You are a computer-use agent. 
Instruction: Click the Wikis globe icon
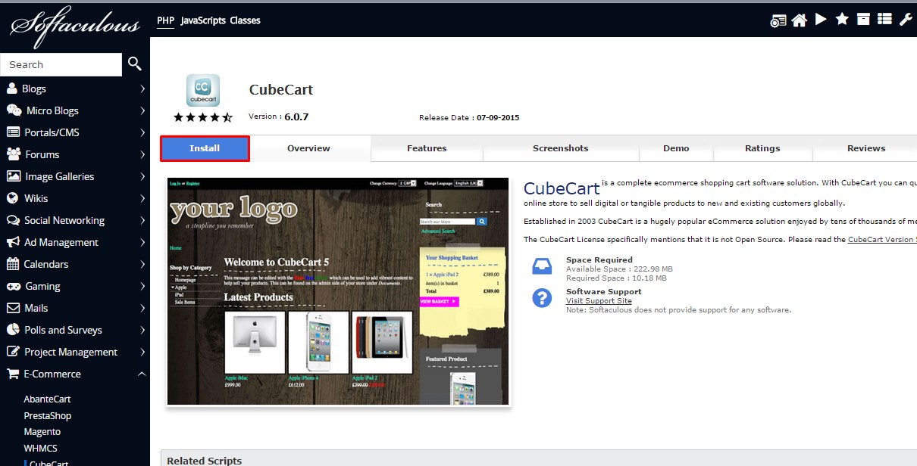tap(12, 198)
